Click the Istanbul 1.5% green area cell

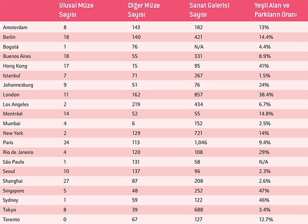(x=265, y=76)
